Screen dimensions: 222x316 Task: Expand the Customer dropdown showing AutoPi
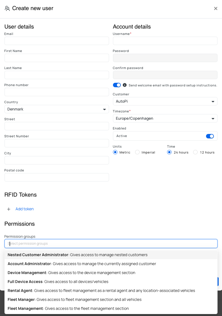[x=165, y=101]
